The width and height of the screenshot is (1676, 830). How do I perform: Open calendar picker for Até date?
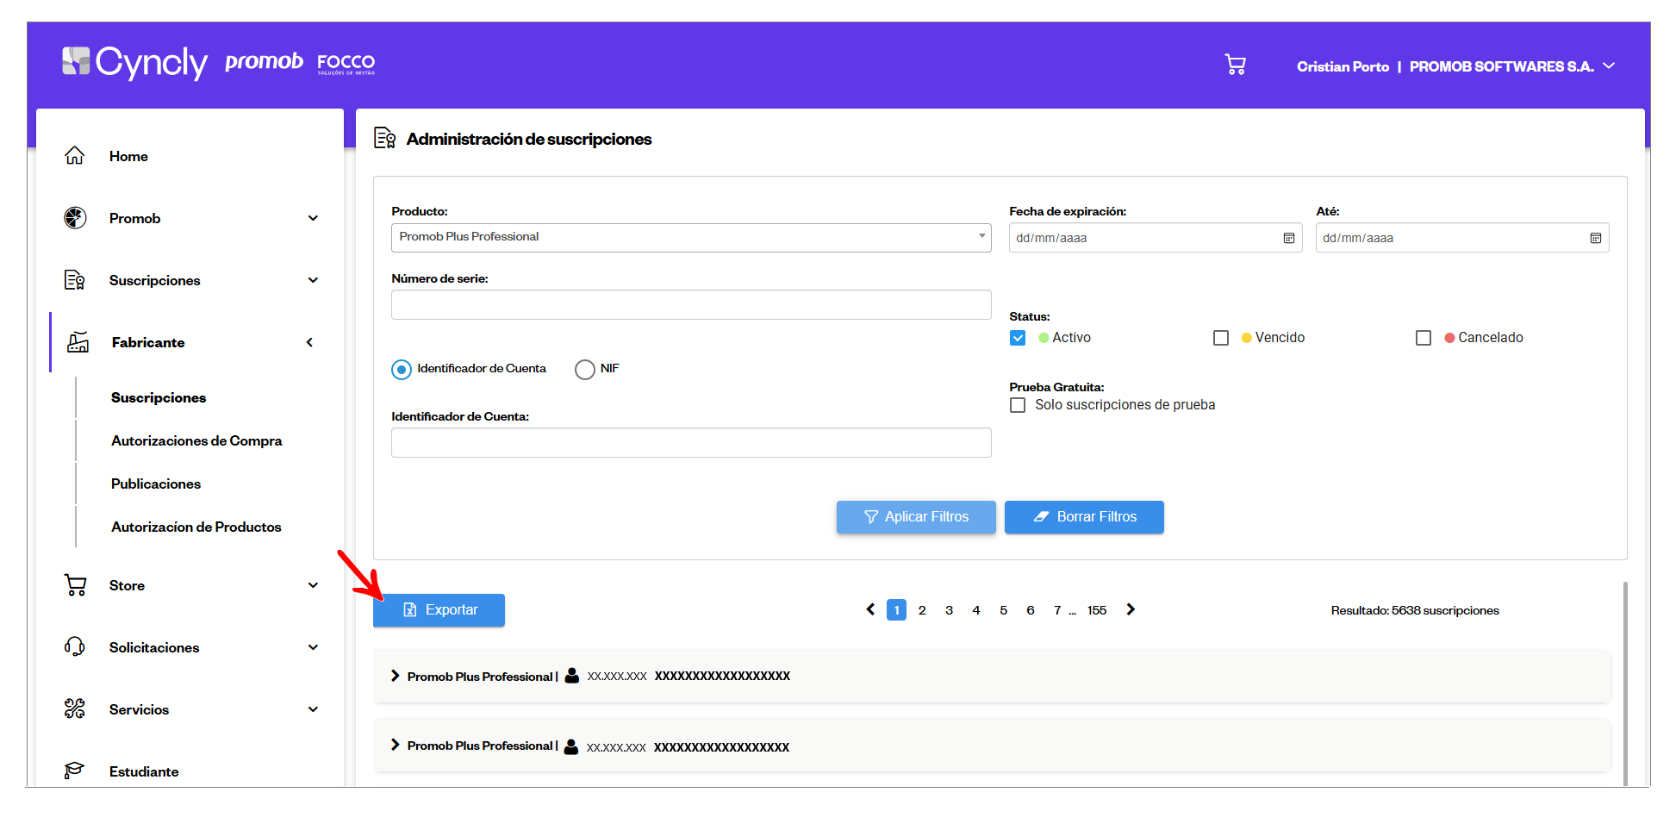point(1596,238)
